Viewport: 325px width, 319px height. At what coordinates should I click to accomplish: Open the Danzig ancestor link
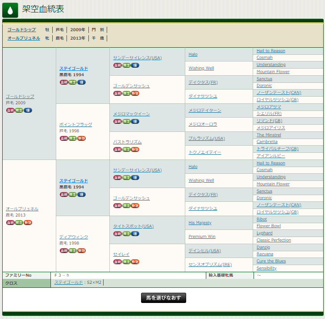click(263, 247)
